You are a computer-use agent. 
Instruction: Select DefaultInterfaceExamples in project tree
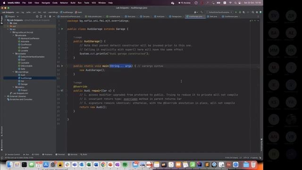pos(33,57)
